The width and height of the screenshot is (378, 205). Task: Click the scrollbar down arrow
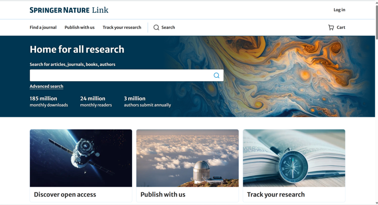[377, 203]
